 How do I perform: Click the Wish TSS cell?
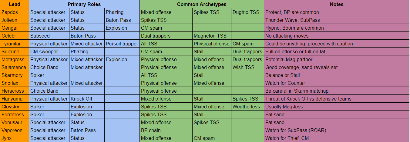coord(247,68)
